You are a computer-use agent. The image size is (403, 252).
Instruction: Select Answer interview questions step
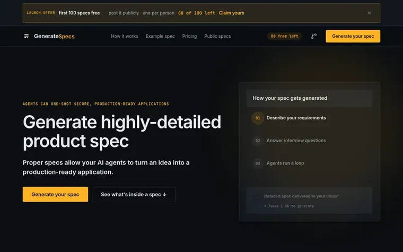(296, 141)
